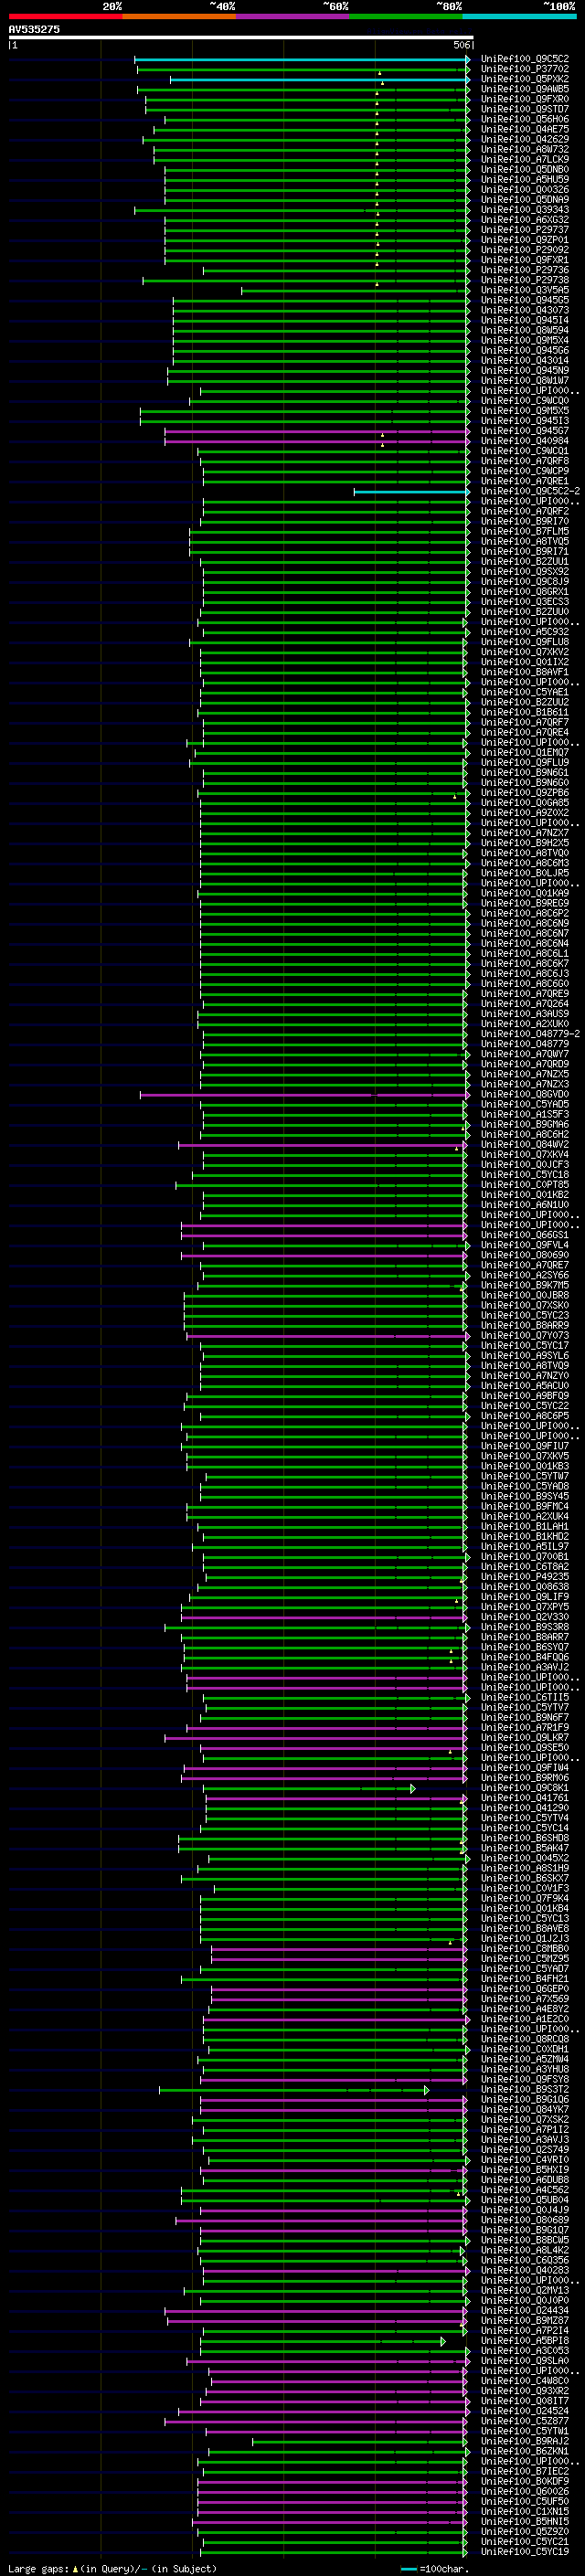Select the UniRef100_A5BPI8 label
This screenshot has height=2576, width=585.
(525, 2341)
